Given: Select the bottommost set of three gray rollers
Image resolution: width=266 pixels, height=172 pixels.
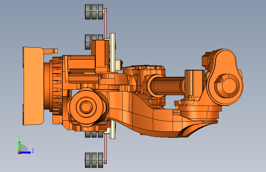Looking at the screenshot, I should click(x=94, y=160).
